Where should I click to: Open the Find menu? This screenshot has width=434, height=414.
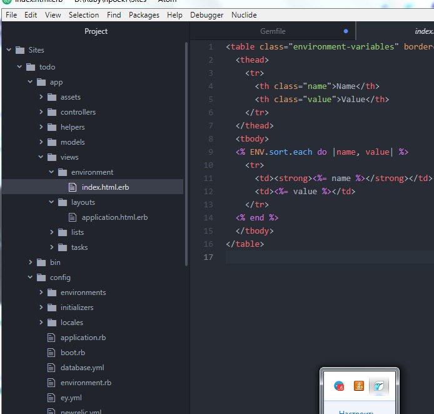[x=114, y=15]
